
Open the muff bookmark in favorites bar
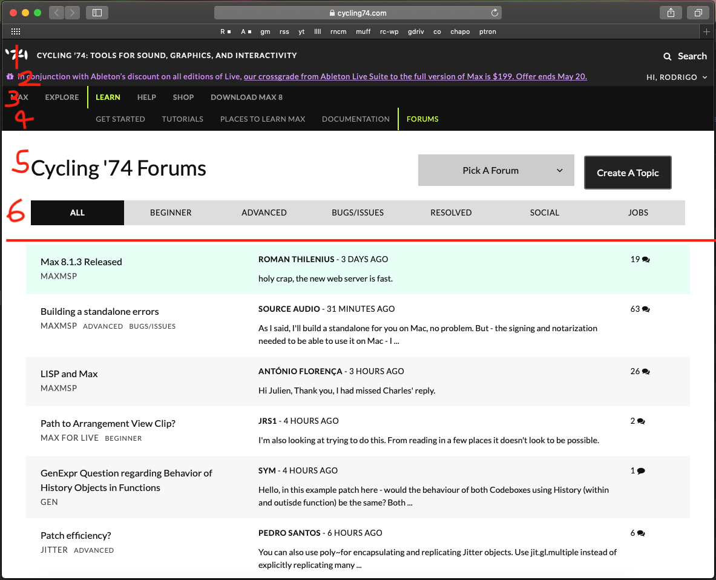363,31
